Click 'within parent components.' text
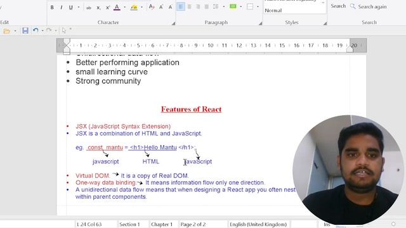Image resolution: width=406 pixels, height=228 pixels. point(111,197)
